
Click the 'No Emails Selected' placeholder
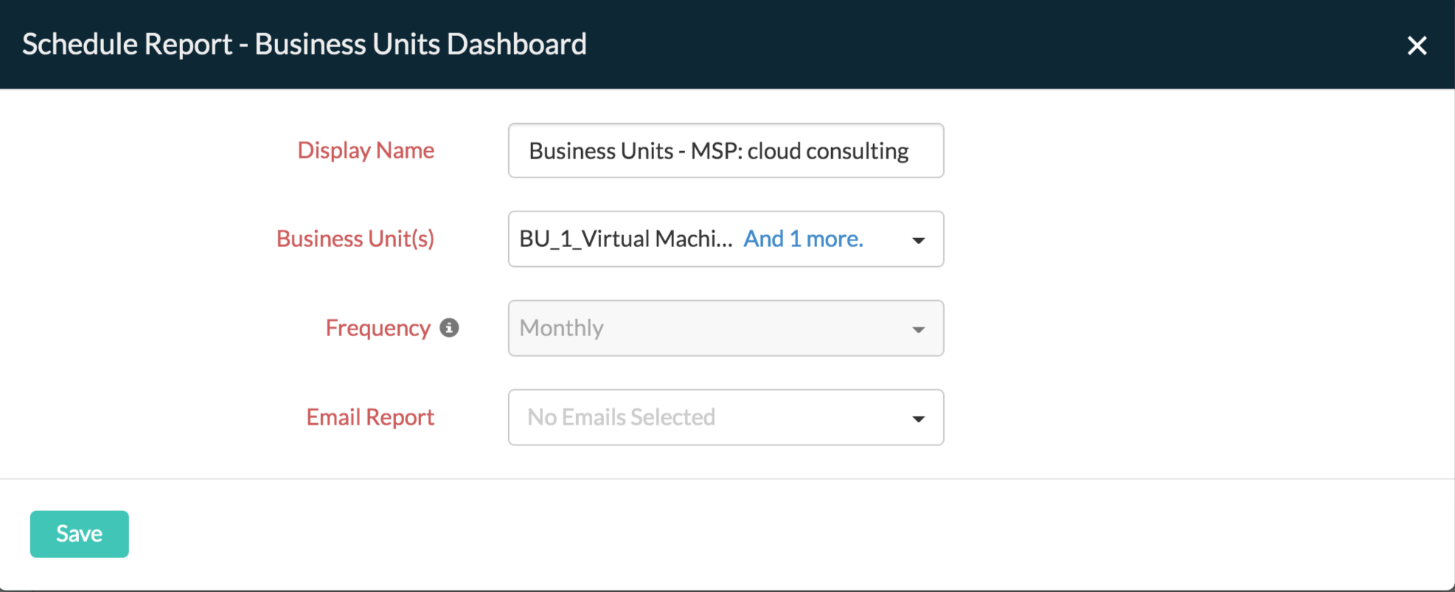[x=621, y=417]
